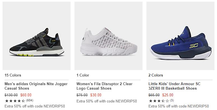
Task: Open the (604) reviews count
Action: (x=30, y=100)
